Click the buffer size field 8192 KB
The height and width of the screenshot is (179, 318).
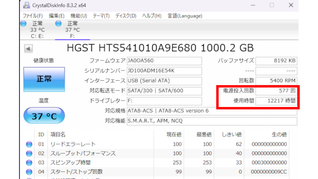click(x=276, y=61)
